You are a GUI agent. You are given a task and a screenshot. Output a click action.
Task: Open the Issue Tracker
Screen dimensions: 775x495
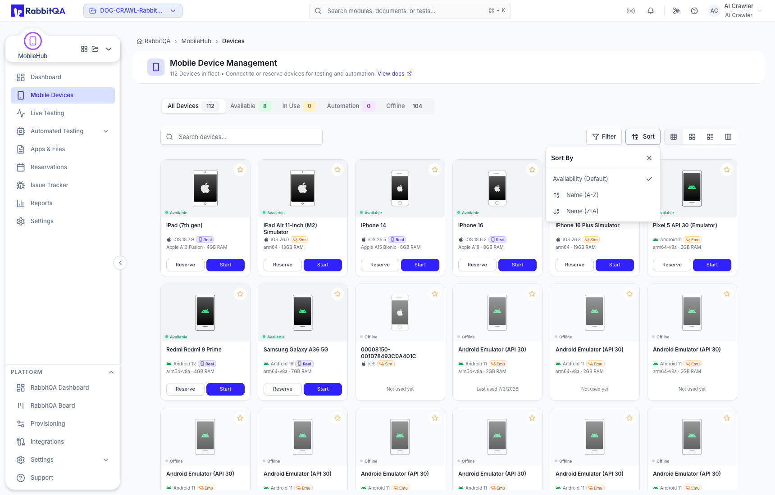pyautogui.click(x=63, y=185)
